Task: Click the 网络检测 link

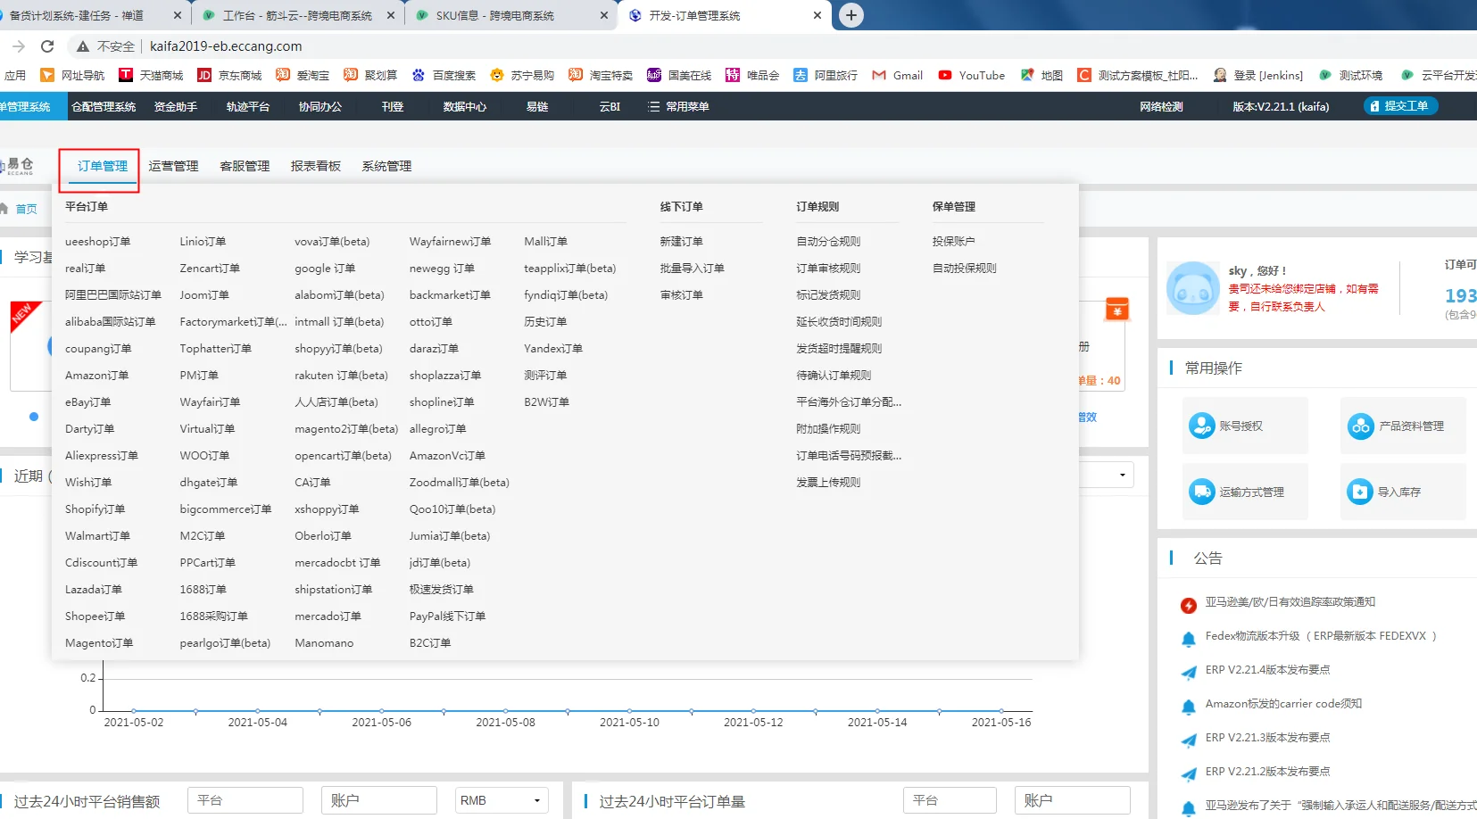Action: (x=1161, y=106)
